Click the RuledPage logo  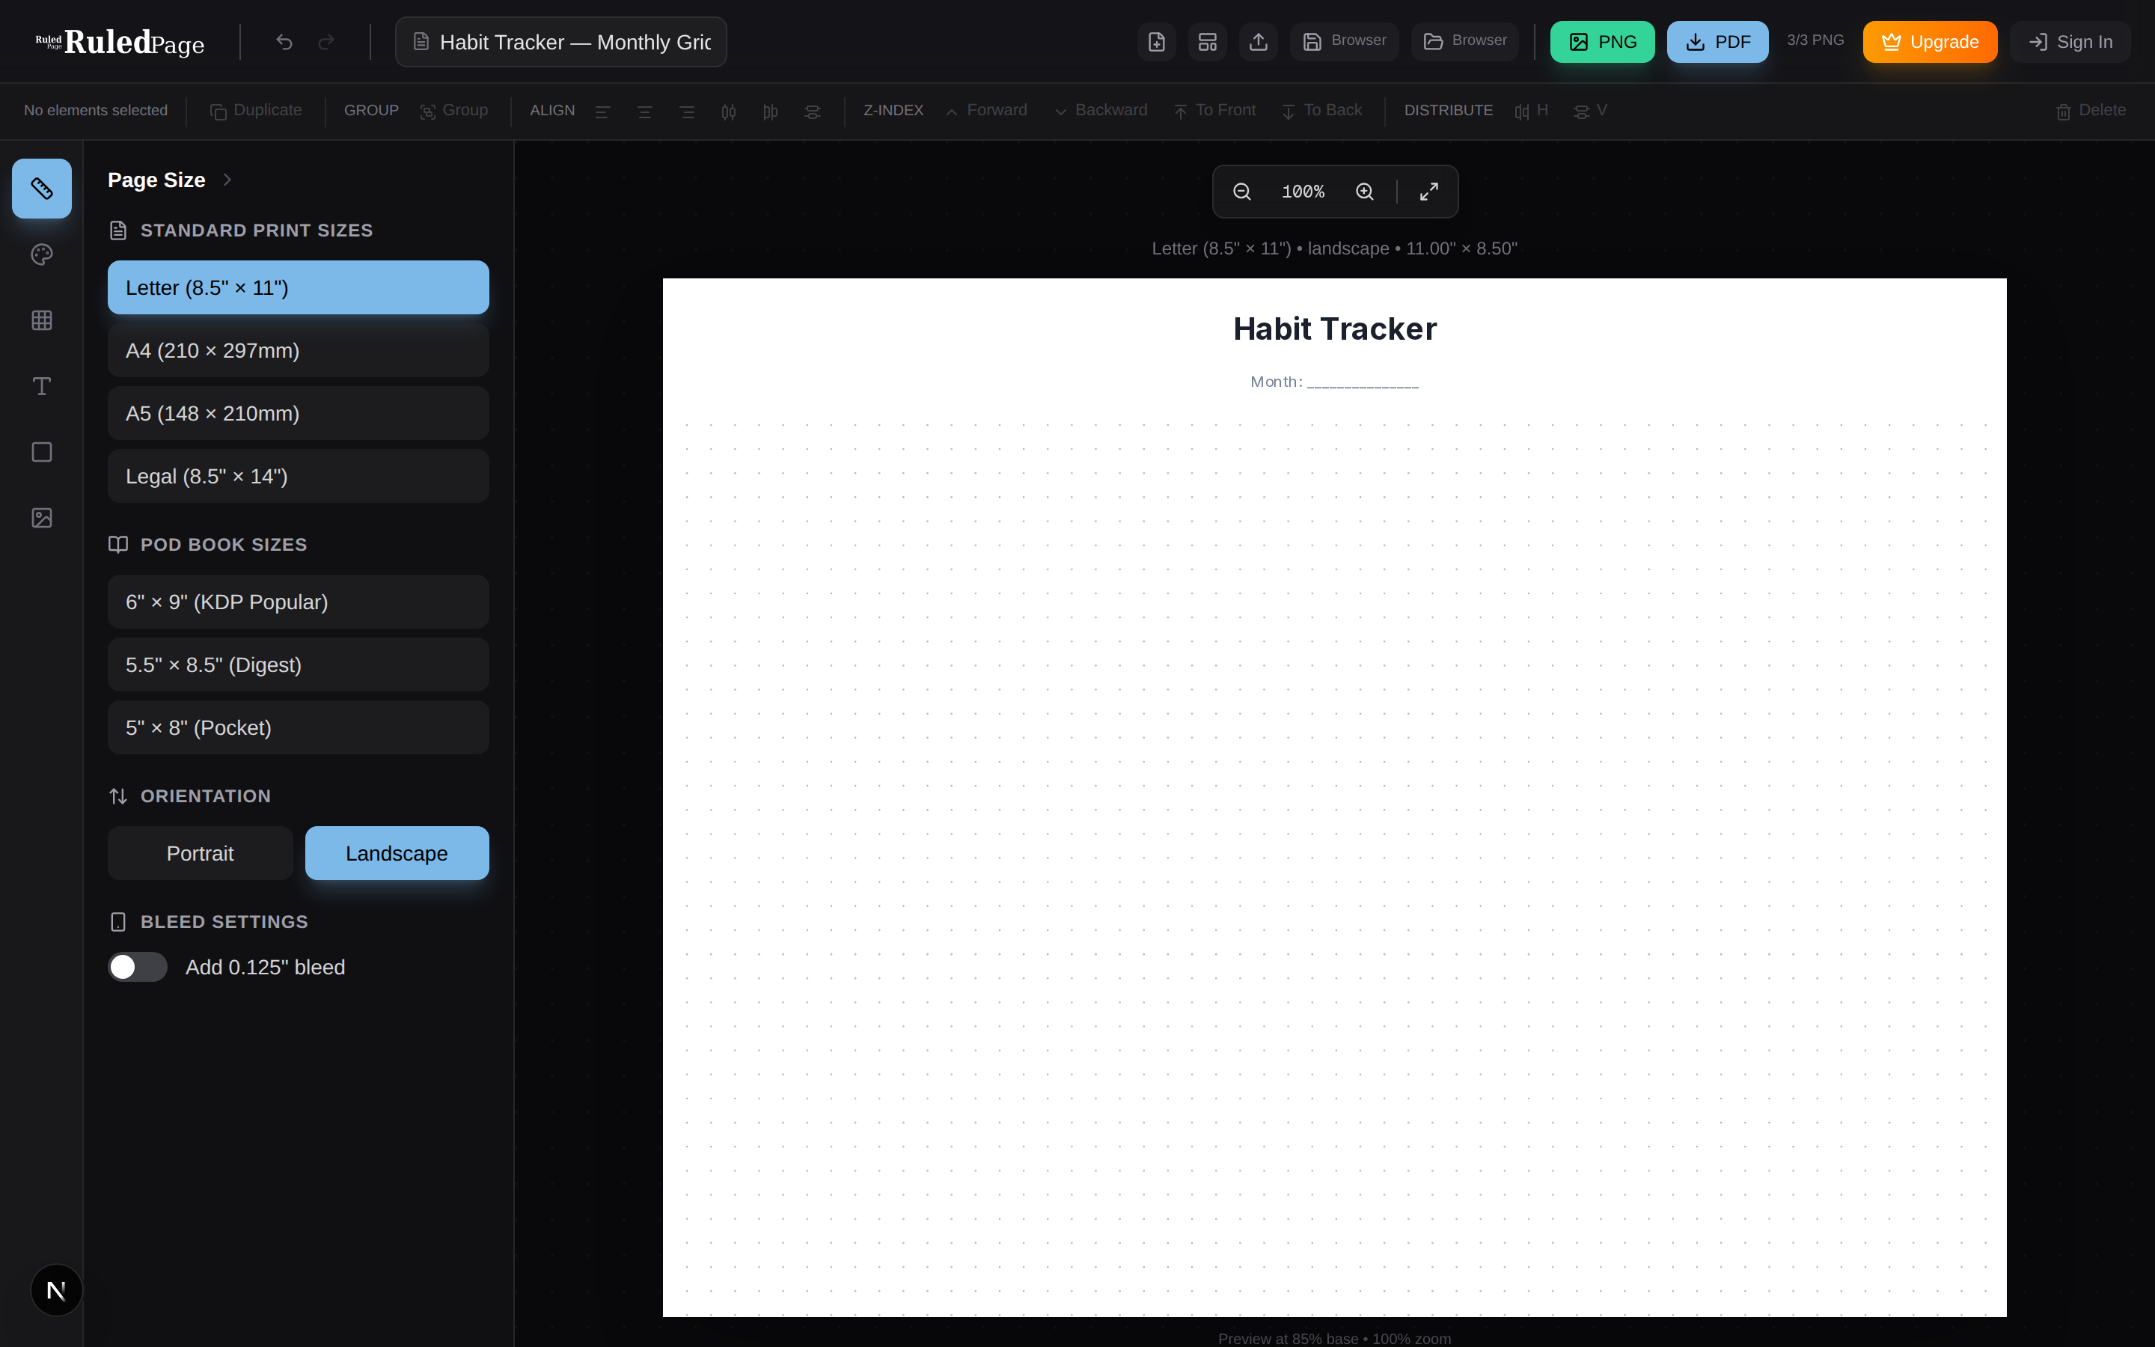coord(120,42)
